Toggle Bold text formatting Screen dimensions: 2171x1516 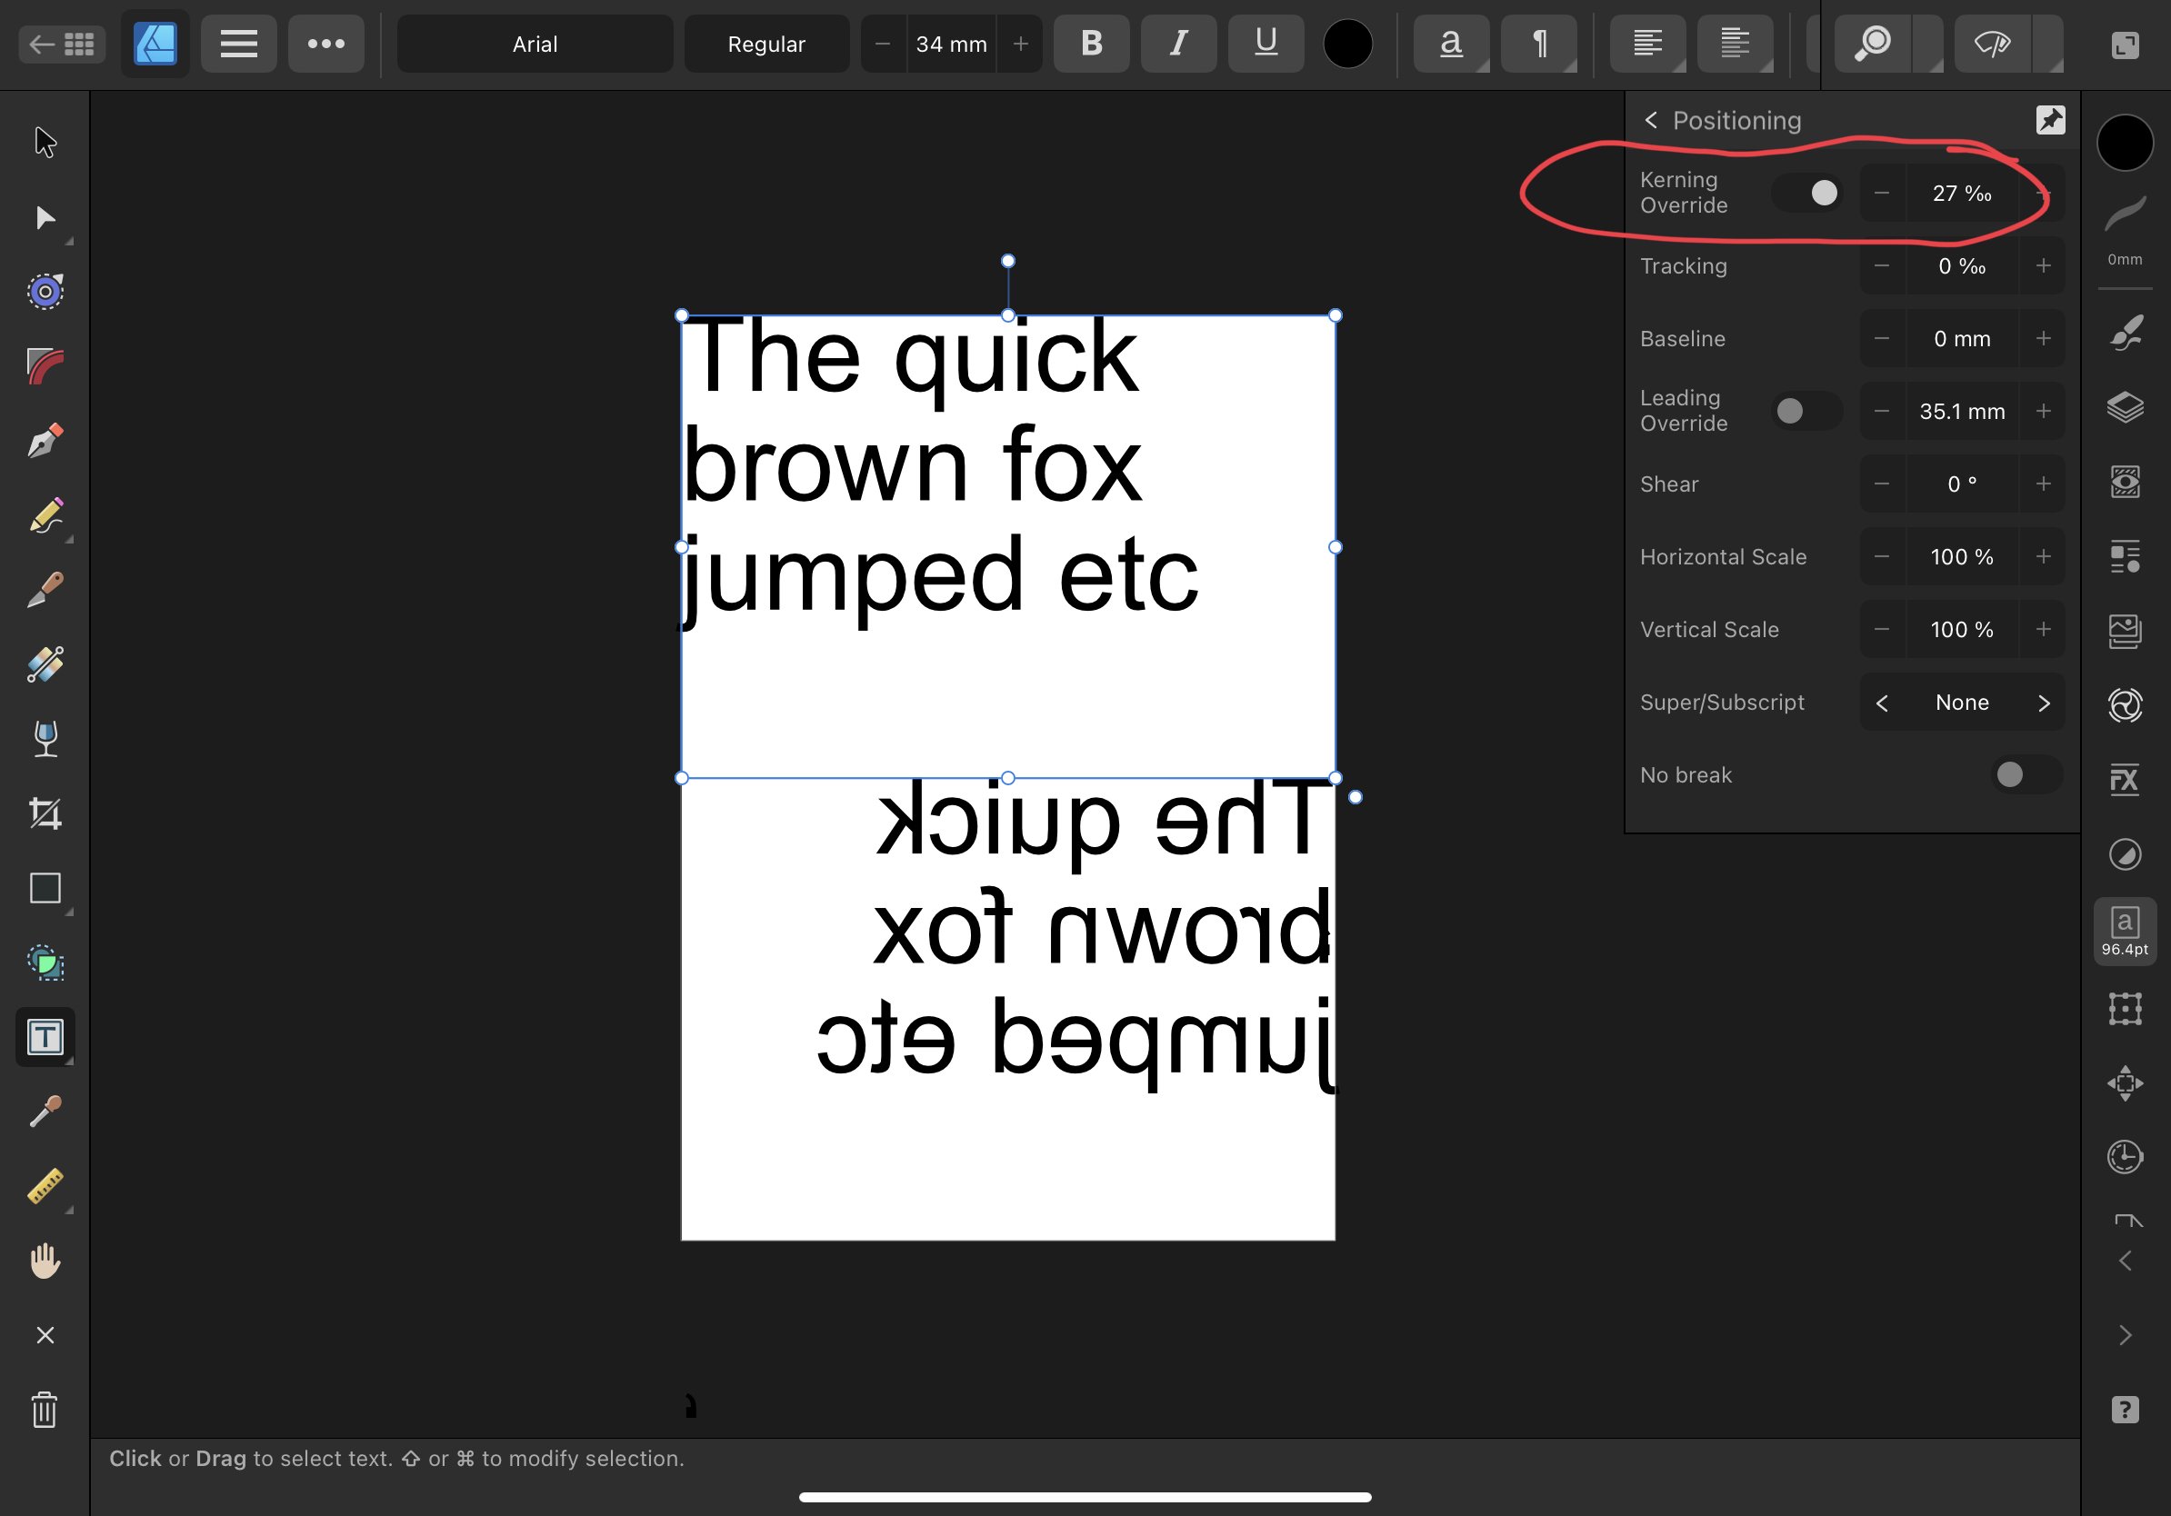coord(1091,44)
